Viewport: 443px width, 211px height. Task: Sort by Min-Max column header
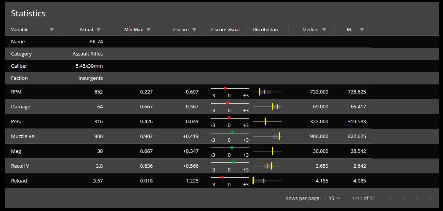tap(134, 29)
